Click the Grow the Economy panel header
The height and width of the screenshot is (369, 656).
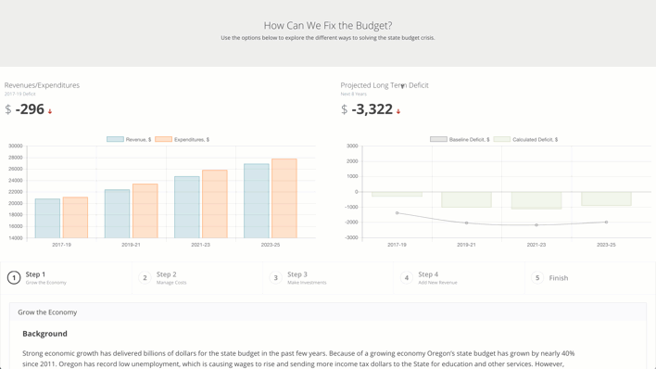(x=328, y=312)
